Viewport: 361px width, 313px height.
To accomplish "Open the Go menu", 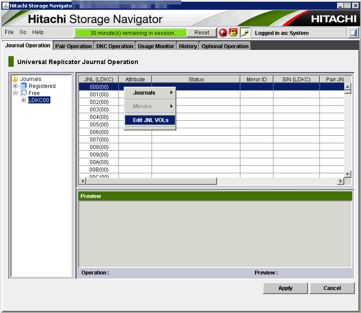I will [x=23, y=32].
